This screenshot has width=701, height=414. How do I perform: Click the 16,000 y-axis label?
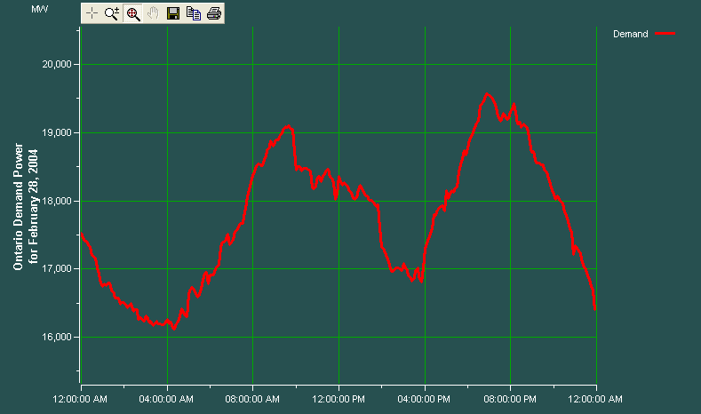pyautogui.click(x=60, y=338)
